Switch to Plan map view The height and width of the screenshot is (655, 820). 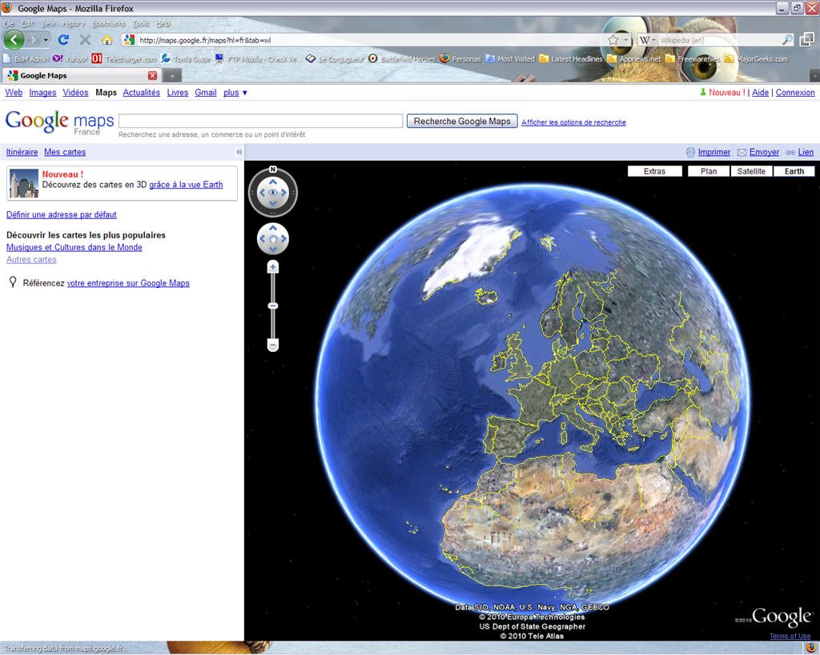[709, 171]
